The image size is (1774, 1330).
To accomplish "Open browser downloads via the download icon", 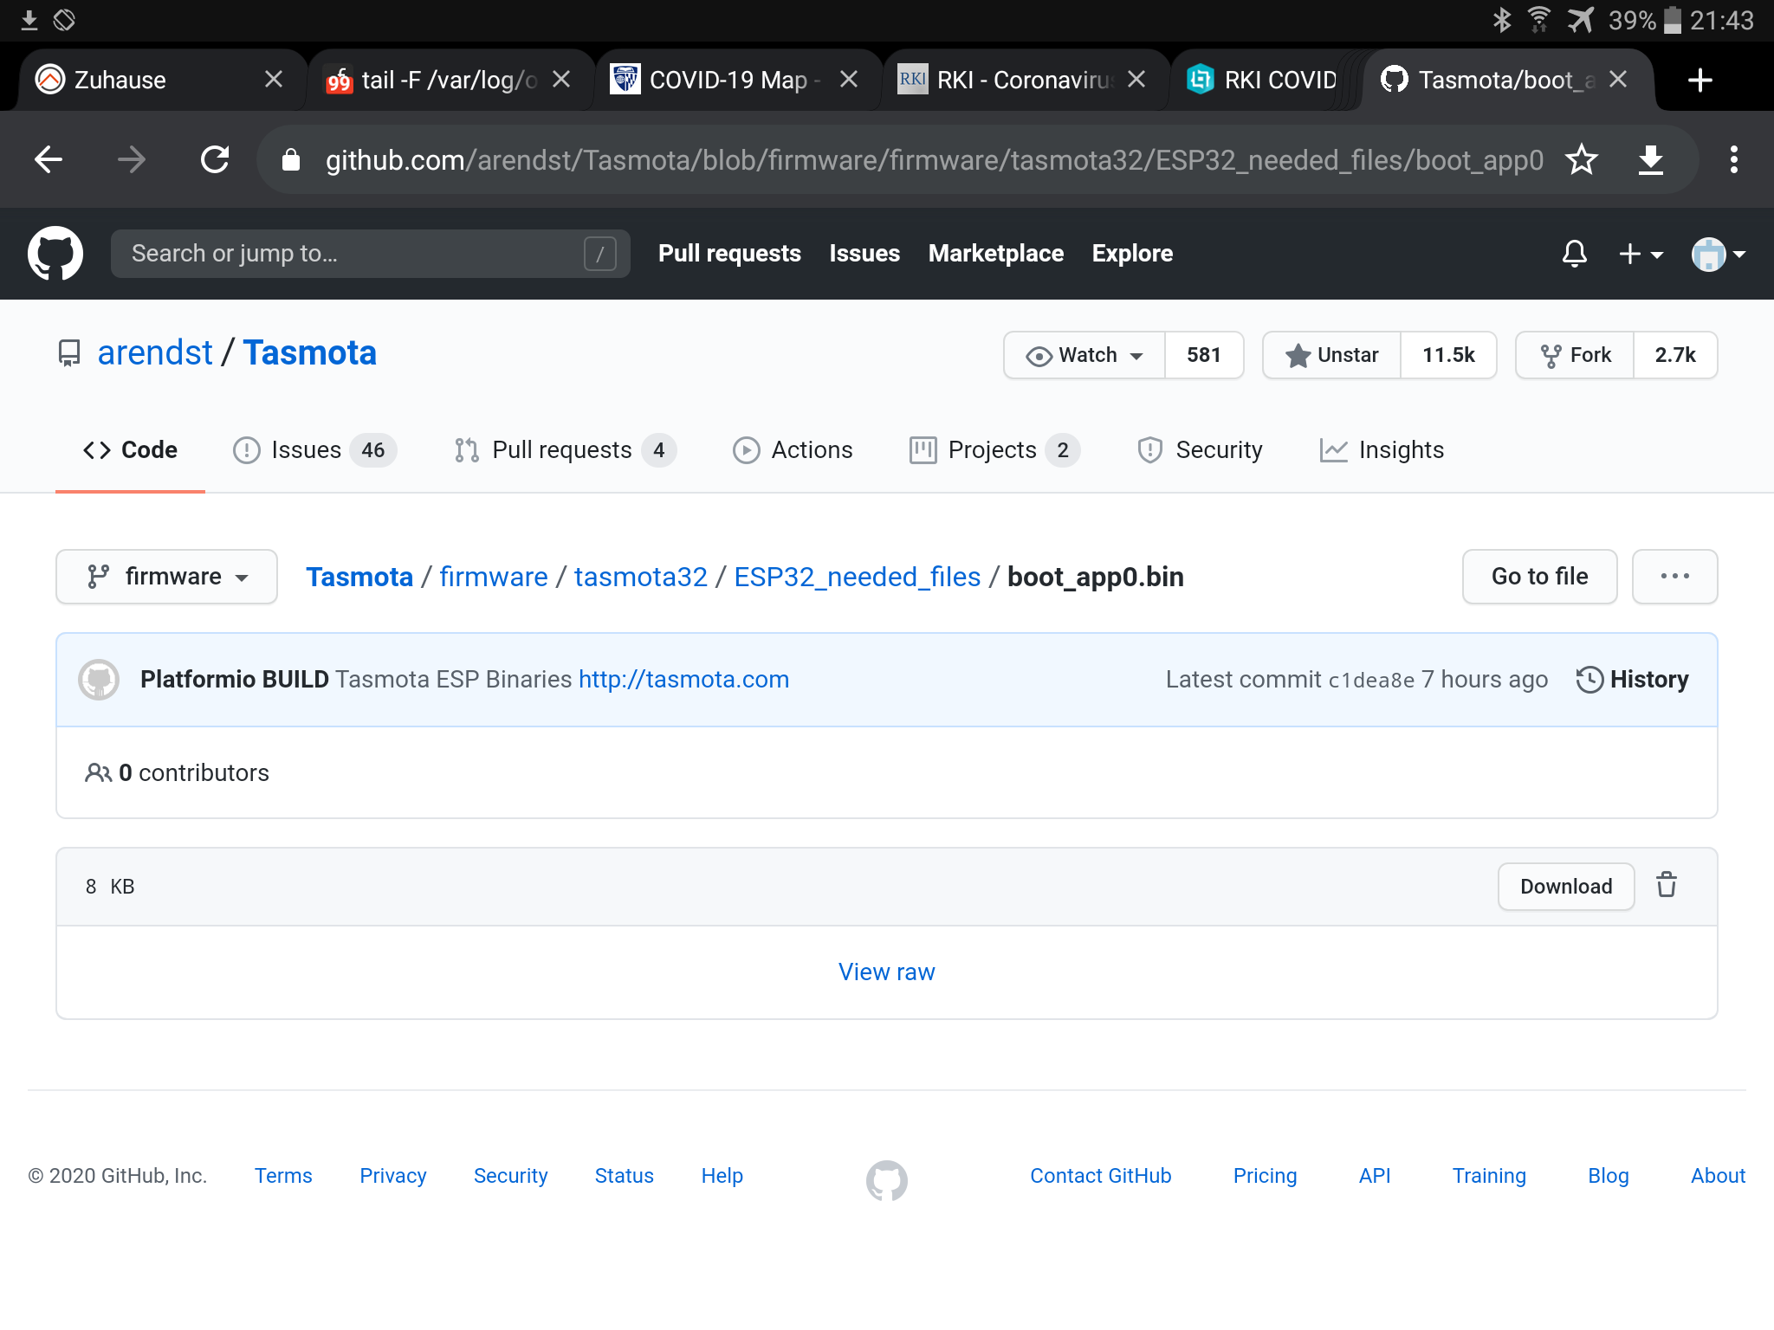I will click(x=1650, y=159).
